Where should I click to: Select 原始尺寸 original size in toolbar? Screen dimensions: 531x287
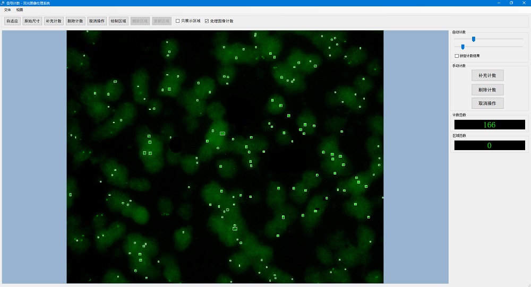32,21
